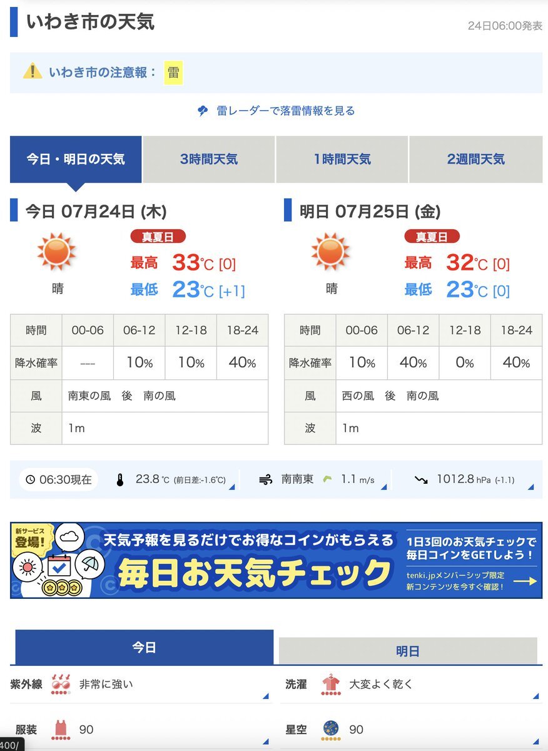The image size is (548, 751).
Task: Open the 2週間天気 tab
Action: (x=476, y=160)
